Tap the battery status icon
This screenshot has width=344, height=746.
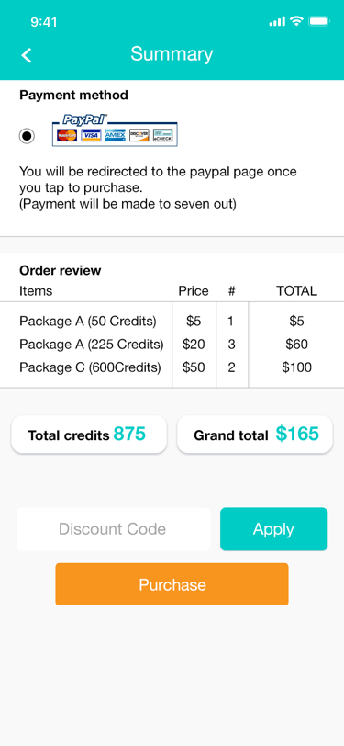click(x=319, y=21)
